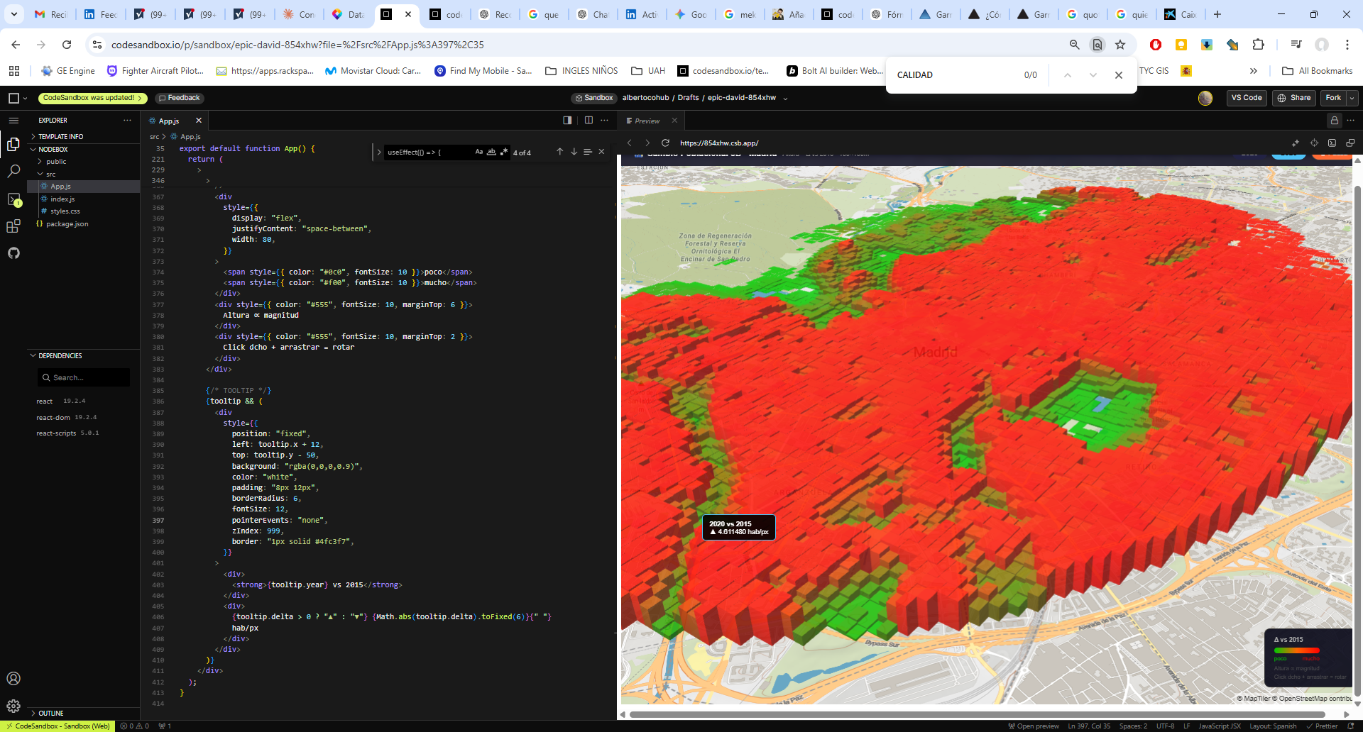Toggle regular expression search in find widget
The width and height of the screenshot is (1363, 732).
click(503, 152)
